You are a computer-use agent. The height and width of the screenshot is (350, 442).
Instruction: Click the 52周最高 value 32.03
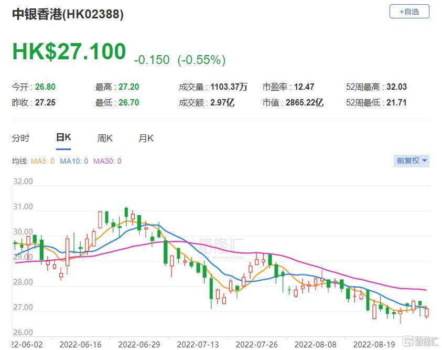coord(396,87)
